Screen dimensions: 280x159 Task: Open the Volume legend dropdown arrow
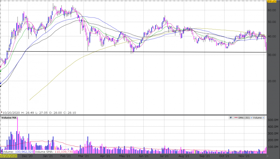[x=263, y=118]
